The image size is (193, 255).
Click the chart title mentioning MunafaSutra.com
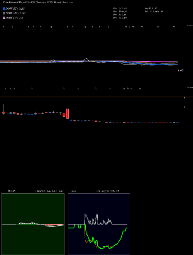[x=38, y=2]
